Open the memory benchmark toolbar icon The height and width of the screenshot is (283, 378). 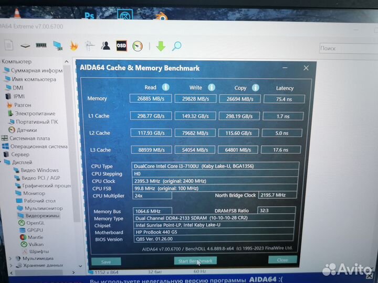[41, 46]
